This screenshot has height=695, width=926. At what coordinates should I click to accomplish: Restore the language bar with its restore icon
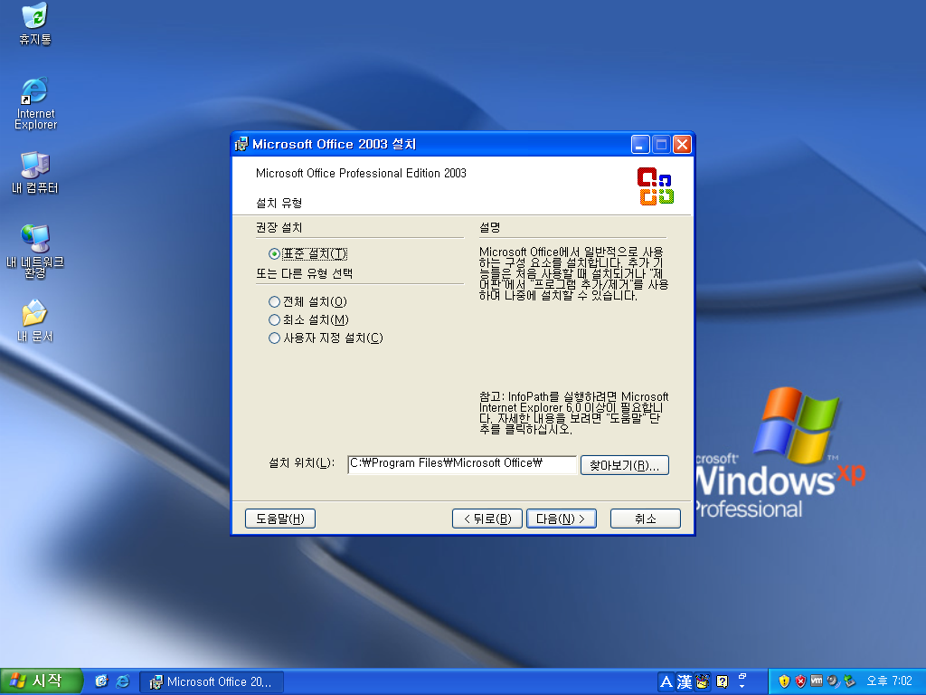point(742,676)
